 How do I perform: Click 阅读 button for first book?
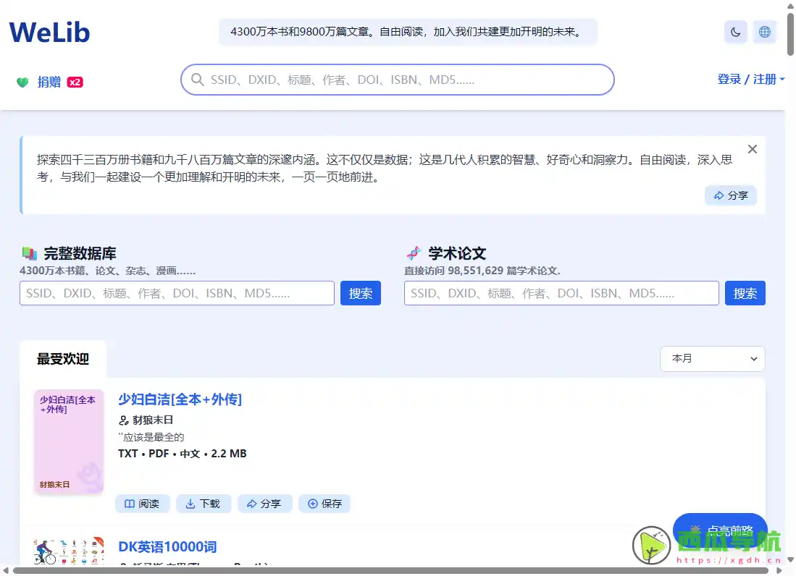[x=142, y=504]
